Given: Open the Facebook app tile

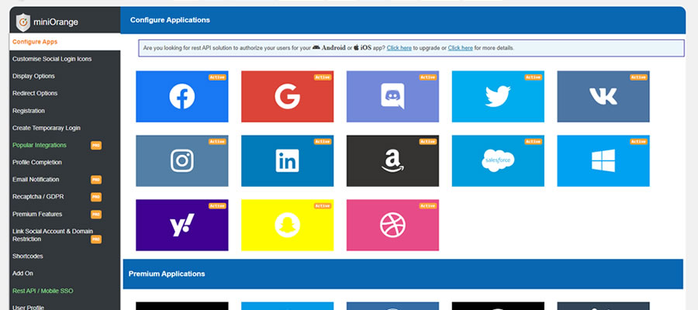Looking at the screenshot, I should click(182, 97).
